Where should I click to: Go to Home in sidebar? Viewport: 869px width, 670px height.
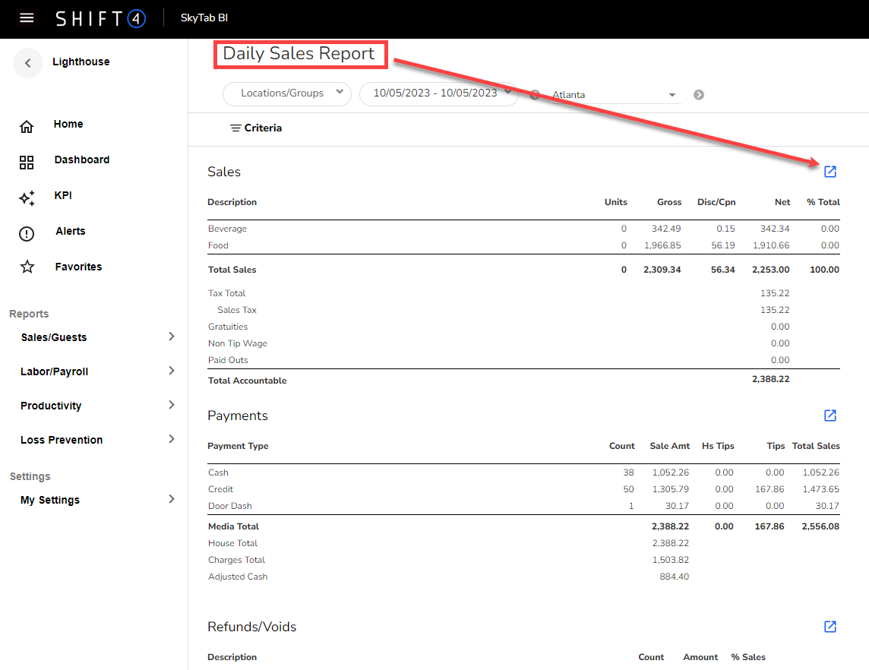point(68,125)
